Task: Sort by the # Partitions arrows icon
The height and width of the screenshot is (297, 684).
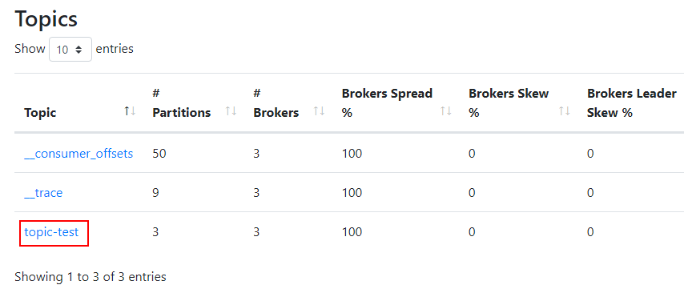Action: coord(231,111)
